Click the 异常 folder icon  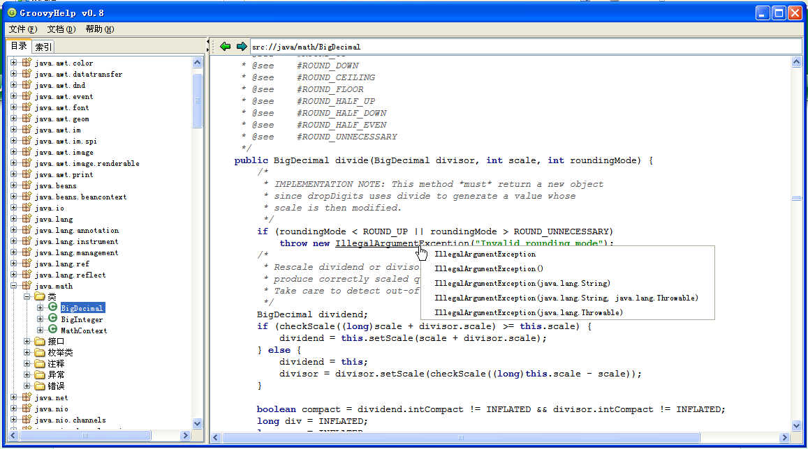point(40,374)
